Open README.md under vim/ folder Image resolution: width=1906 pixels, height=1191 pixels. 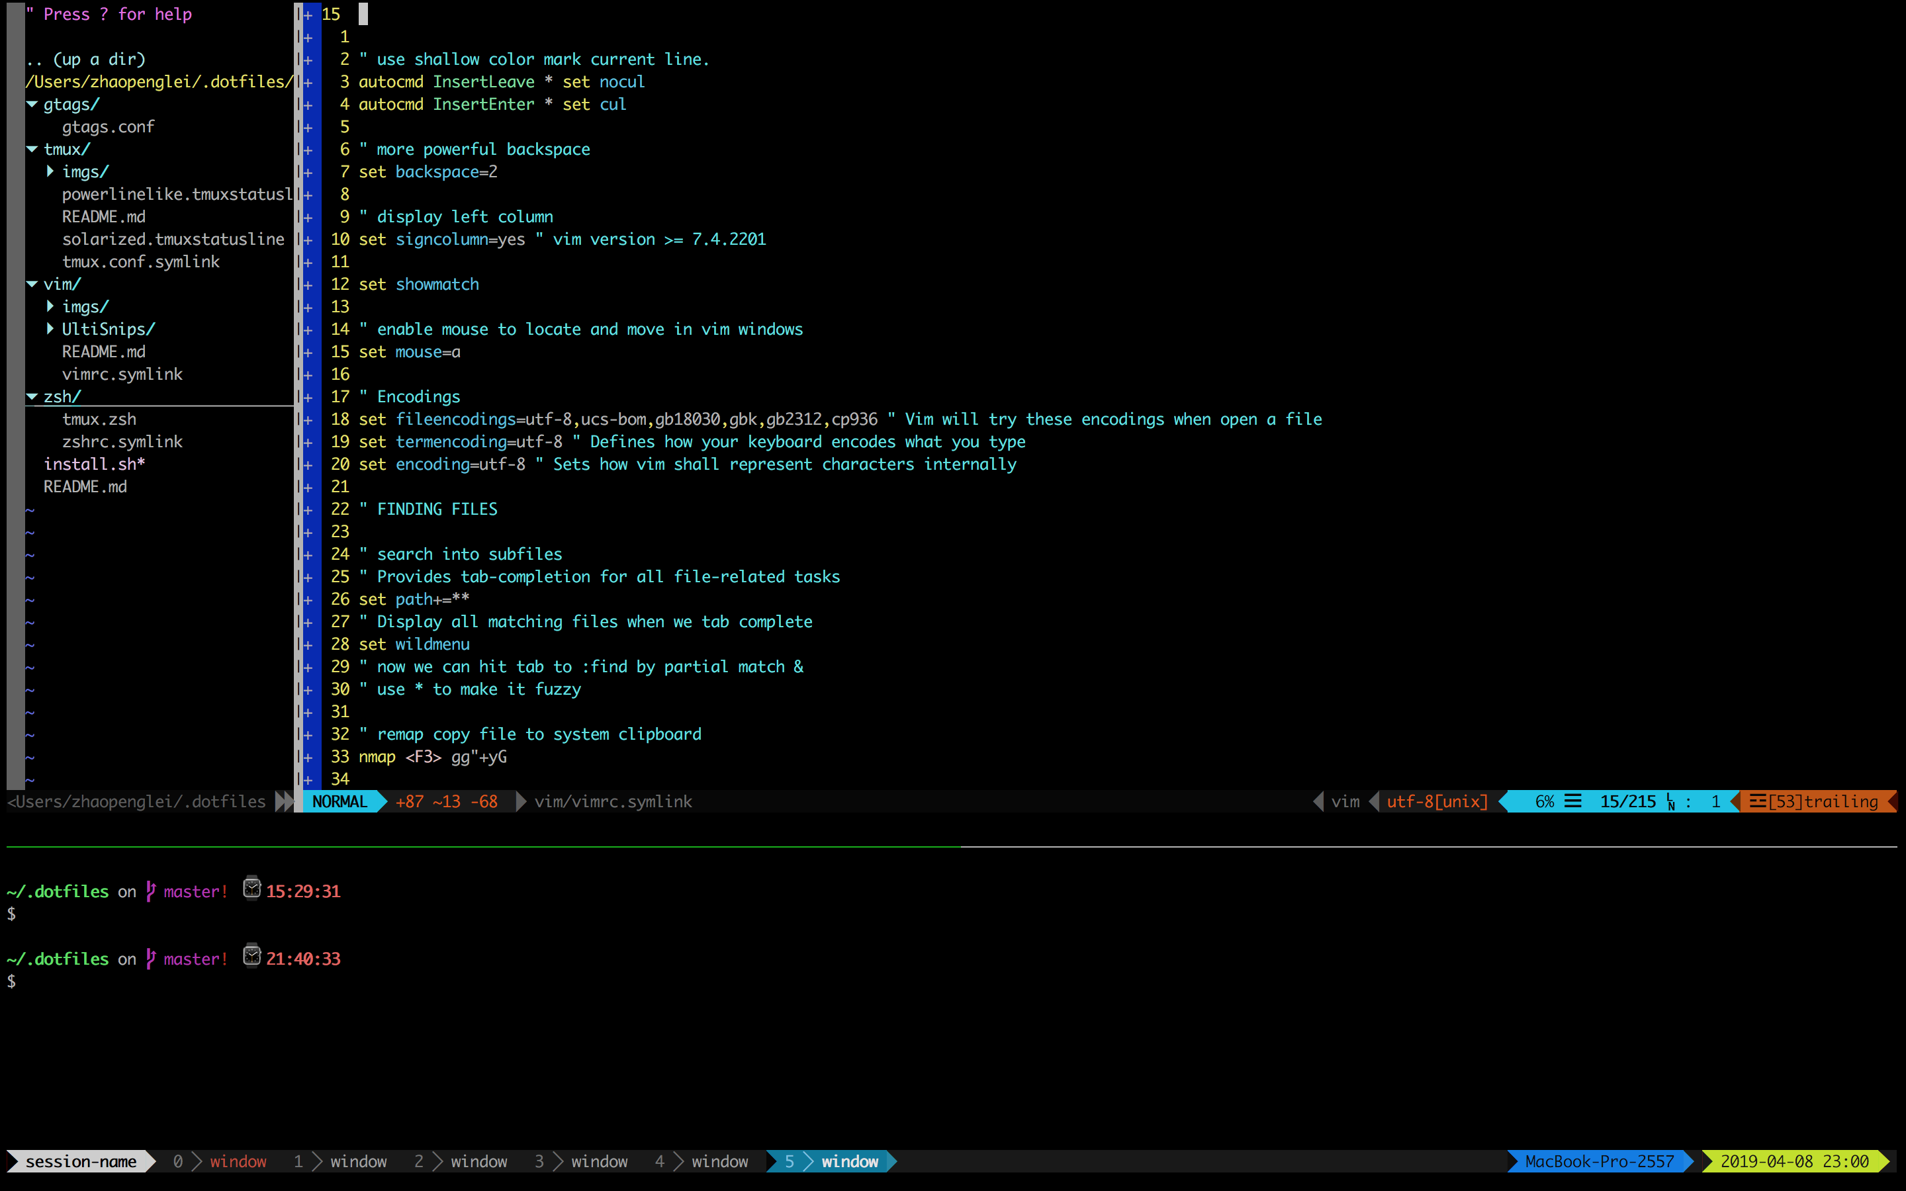[x=103, y=352]
